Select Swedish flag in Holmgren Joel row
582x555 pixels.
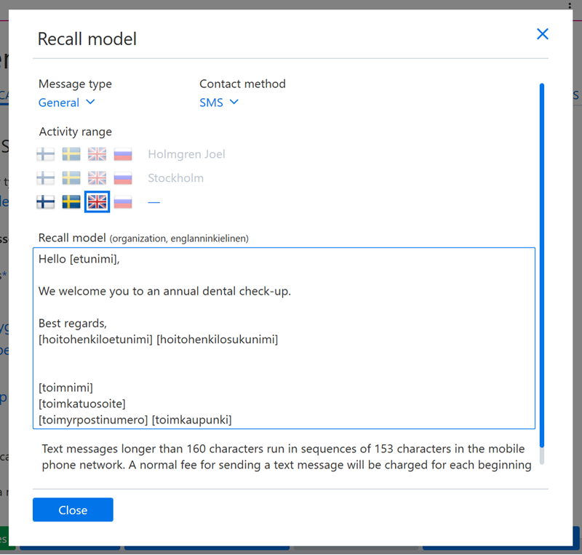tap(71, 154)
